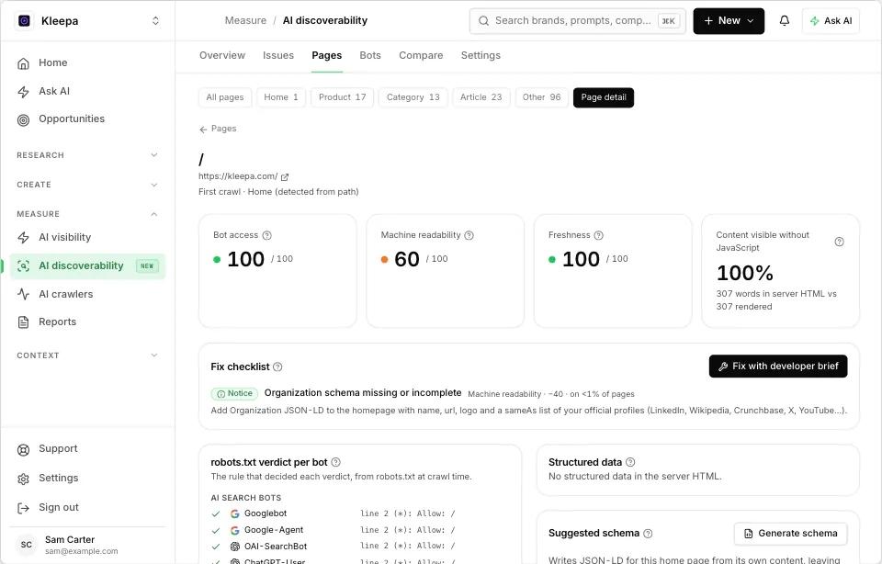
Task: Focus the search brands and prompts field
Action: coord(578,21)
